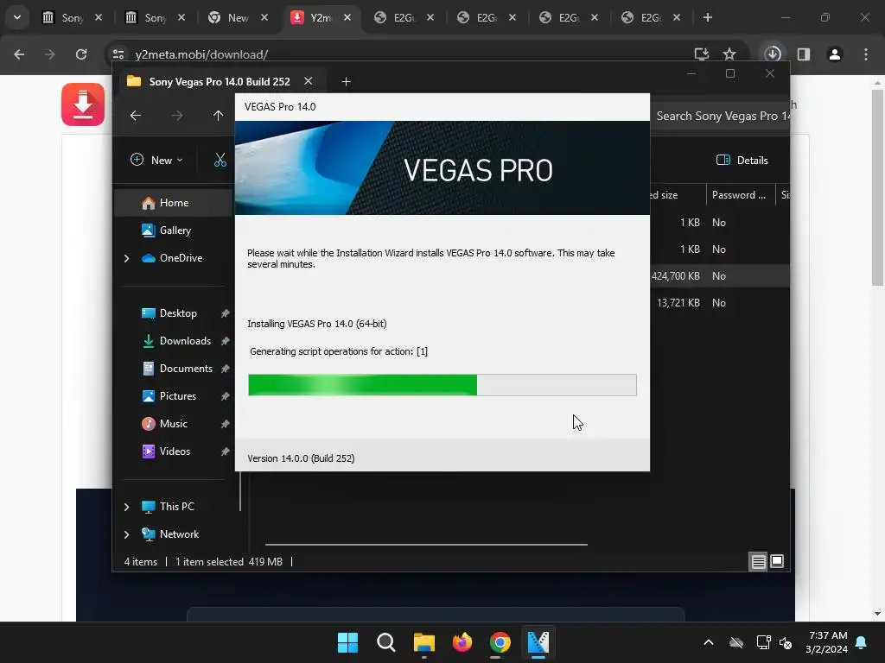885x663 pixels.
Task: Open Gallery in Explorer sidebar
Action: click(173, 230)
